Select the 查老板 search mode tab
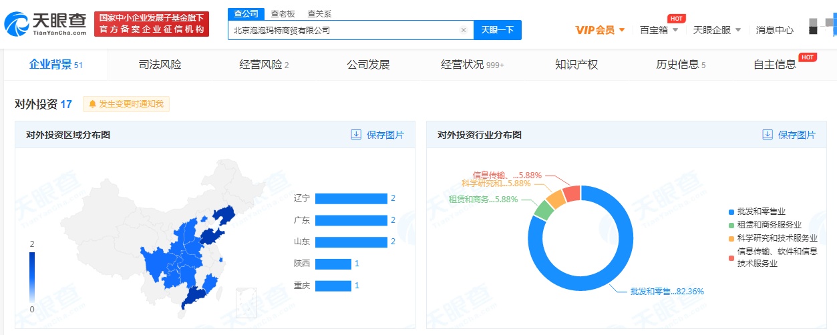This screenshot has width=837, height=335. pyautogui.click(x=284, y=13)
